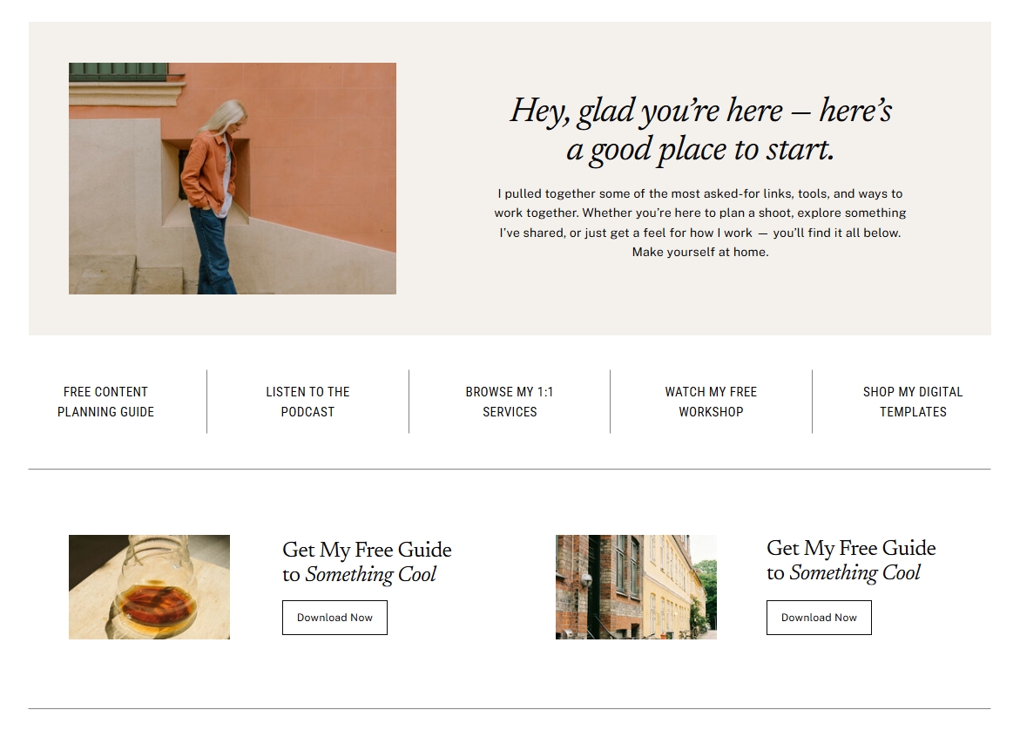Select Listen to the Podcast link
The image size is (1020, 737).
307,402
